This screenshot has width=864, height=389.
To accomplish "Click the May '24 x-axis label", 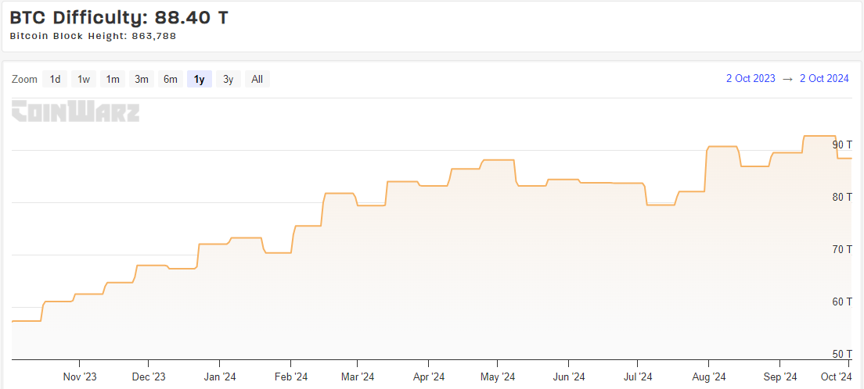I will pos(498,377).
